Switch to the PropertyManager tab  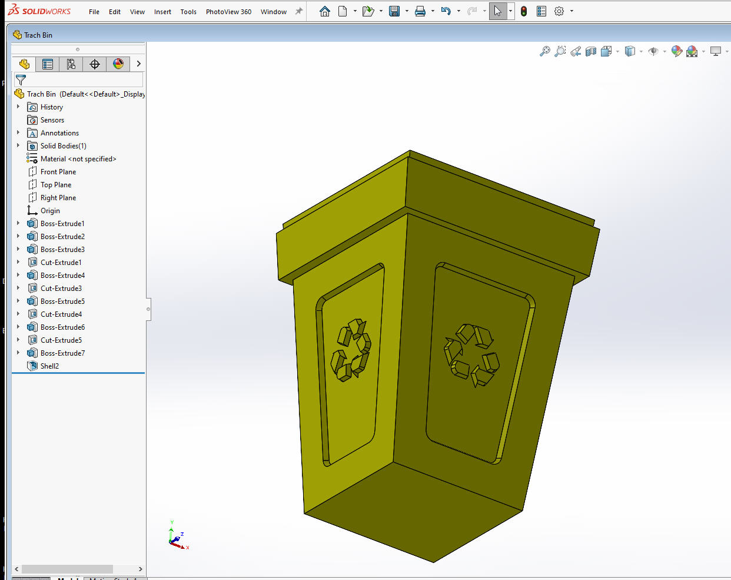coord(48,64)
